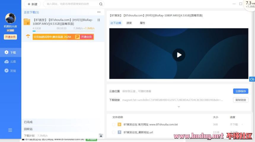Open the three-dots menu beside 正在下载
Image resolution: width=255 pixels, height=142 pixels.
[x=99, y=12]
